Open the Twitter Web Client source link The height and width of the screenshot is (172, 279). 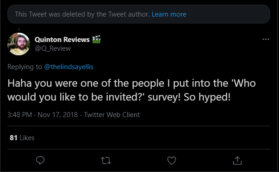pos(112,115)
